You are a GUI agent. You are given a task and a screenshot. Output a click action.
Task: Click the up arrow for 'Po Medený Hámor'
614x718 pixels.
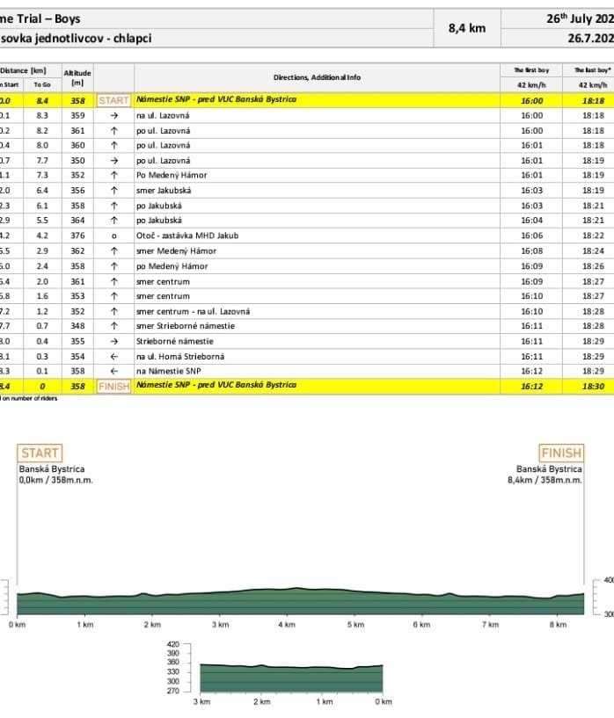(113, 175)
